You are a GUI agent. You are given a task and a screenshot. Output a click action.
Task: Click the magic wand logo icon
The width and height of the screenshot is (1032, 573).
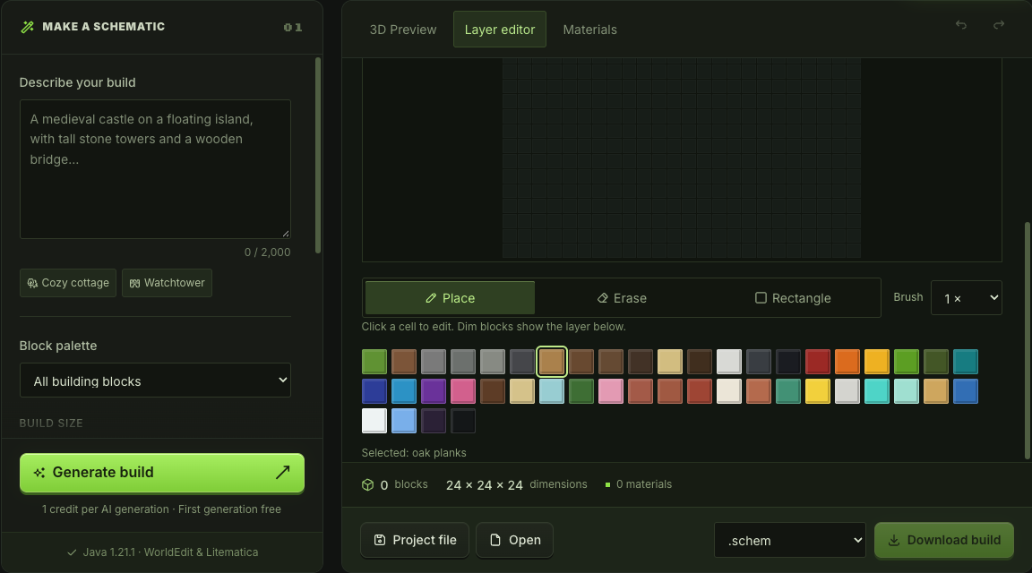pyautogui.click(x=27, y=27)
